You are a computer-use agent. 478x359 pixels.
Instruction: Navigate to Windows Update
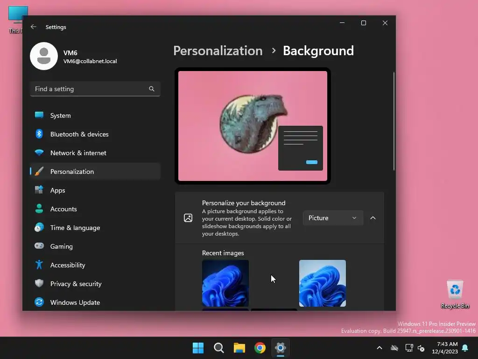click(95, 302)
